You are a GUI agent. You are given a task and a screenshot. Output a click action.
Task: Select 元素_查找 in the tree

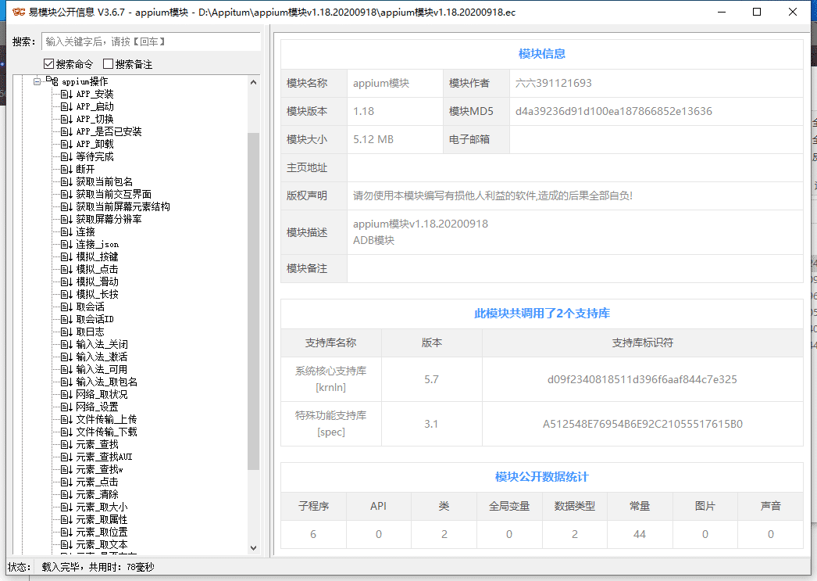97,444
